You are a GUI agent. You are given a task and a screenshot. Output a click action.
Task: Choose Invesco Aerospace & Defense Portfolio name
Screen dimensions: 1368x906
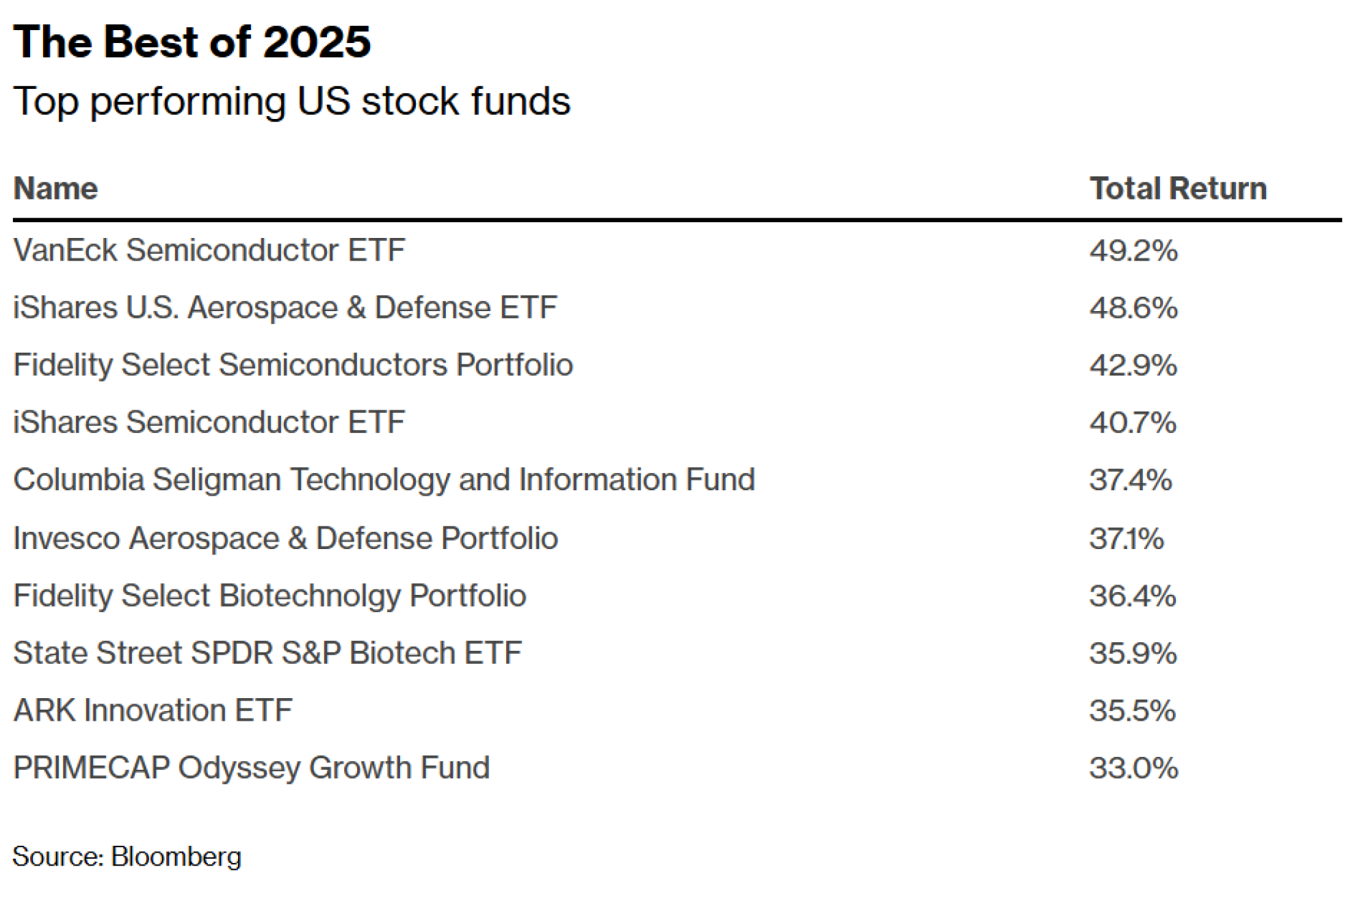(285, 538)
